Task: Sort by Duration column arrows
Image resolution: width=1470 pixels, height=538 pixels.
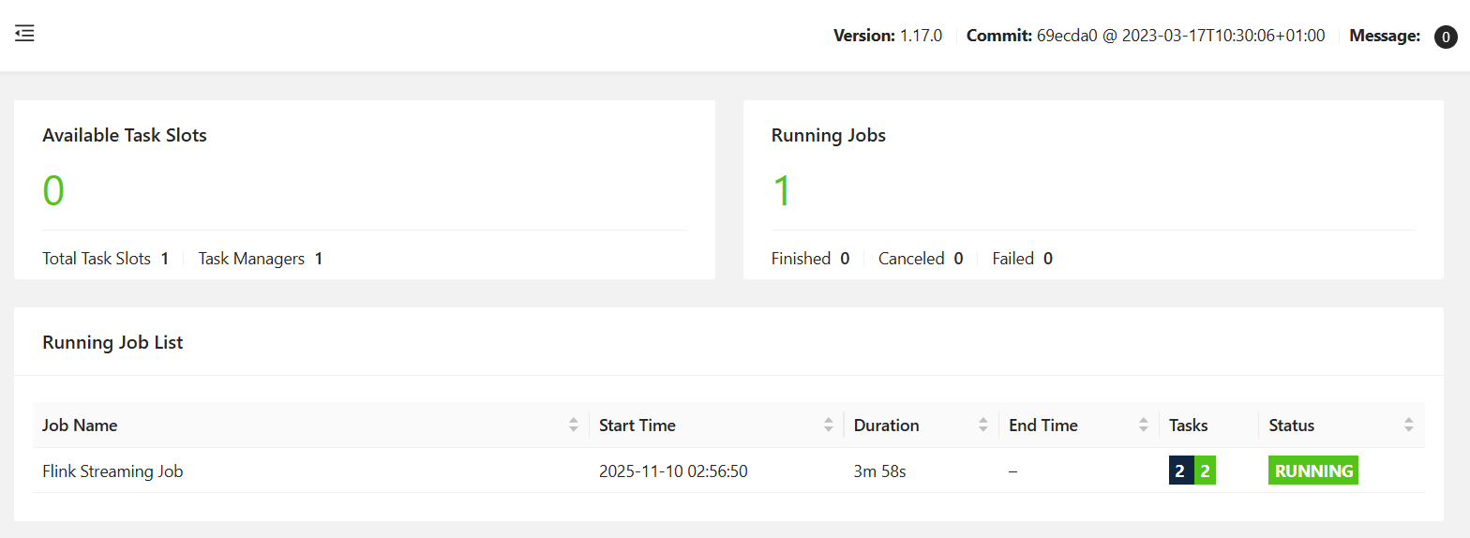Action: coord(982,426)
